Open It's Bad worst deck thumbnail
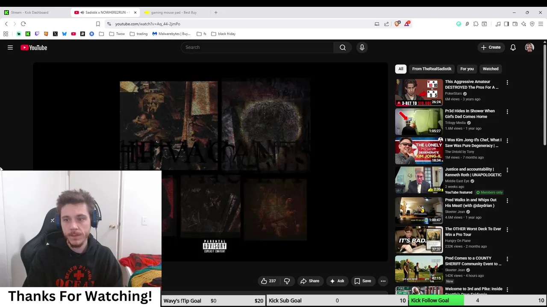The width and height of the screenshot is (547, 307). coord(419,239)
